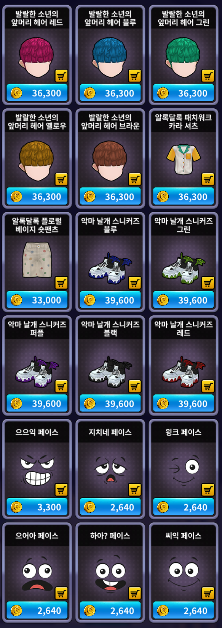Click cart icon on 으으익 페이스 card
Screen dimensions: 222x628
tap(61, 489)
